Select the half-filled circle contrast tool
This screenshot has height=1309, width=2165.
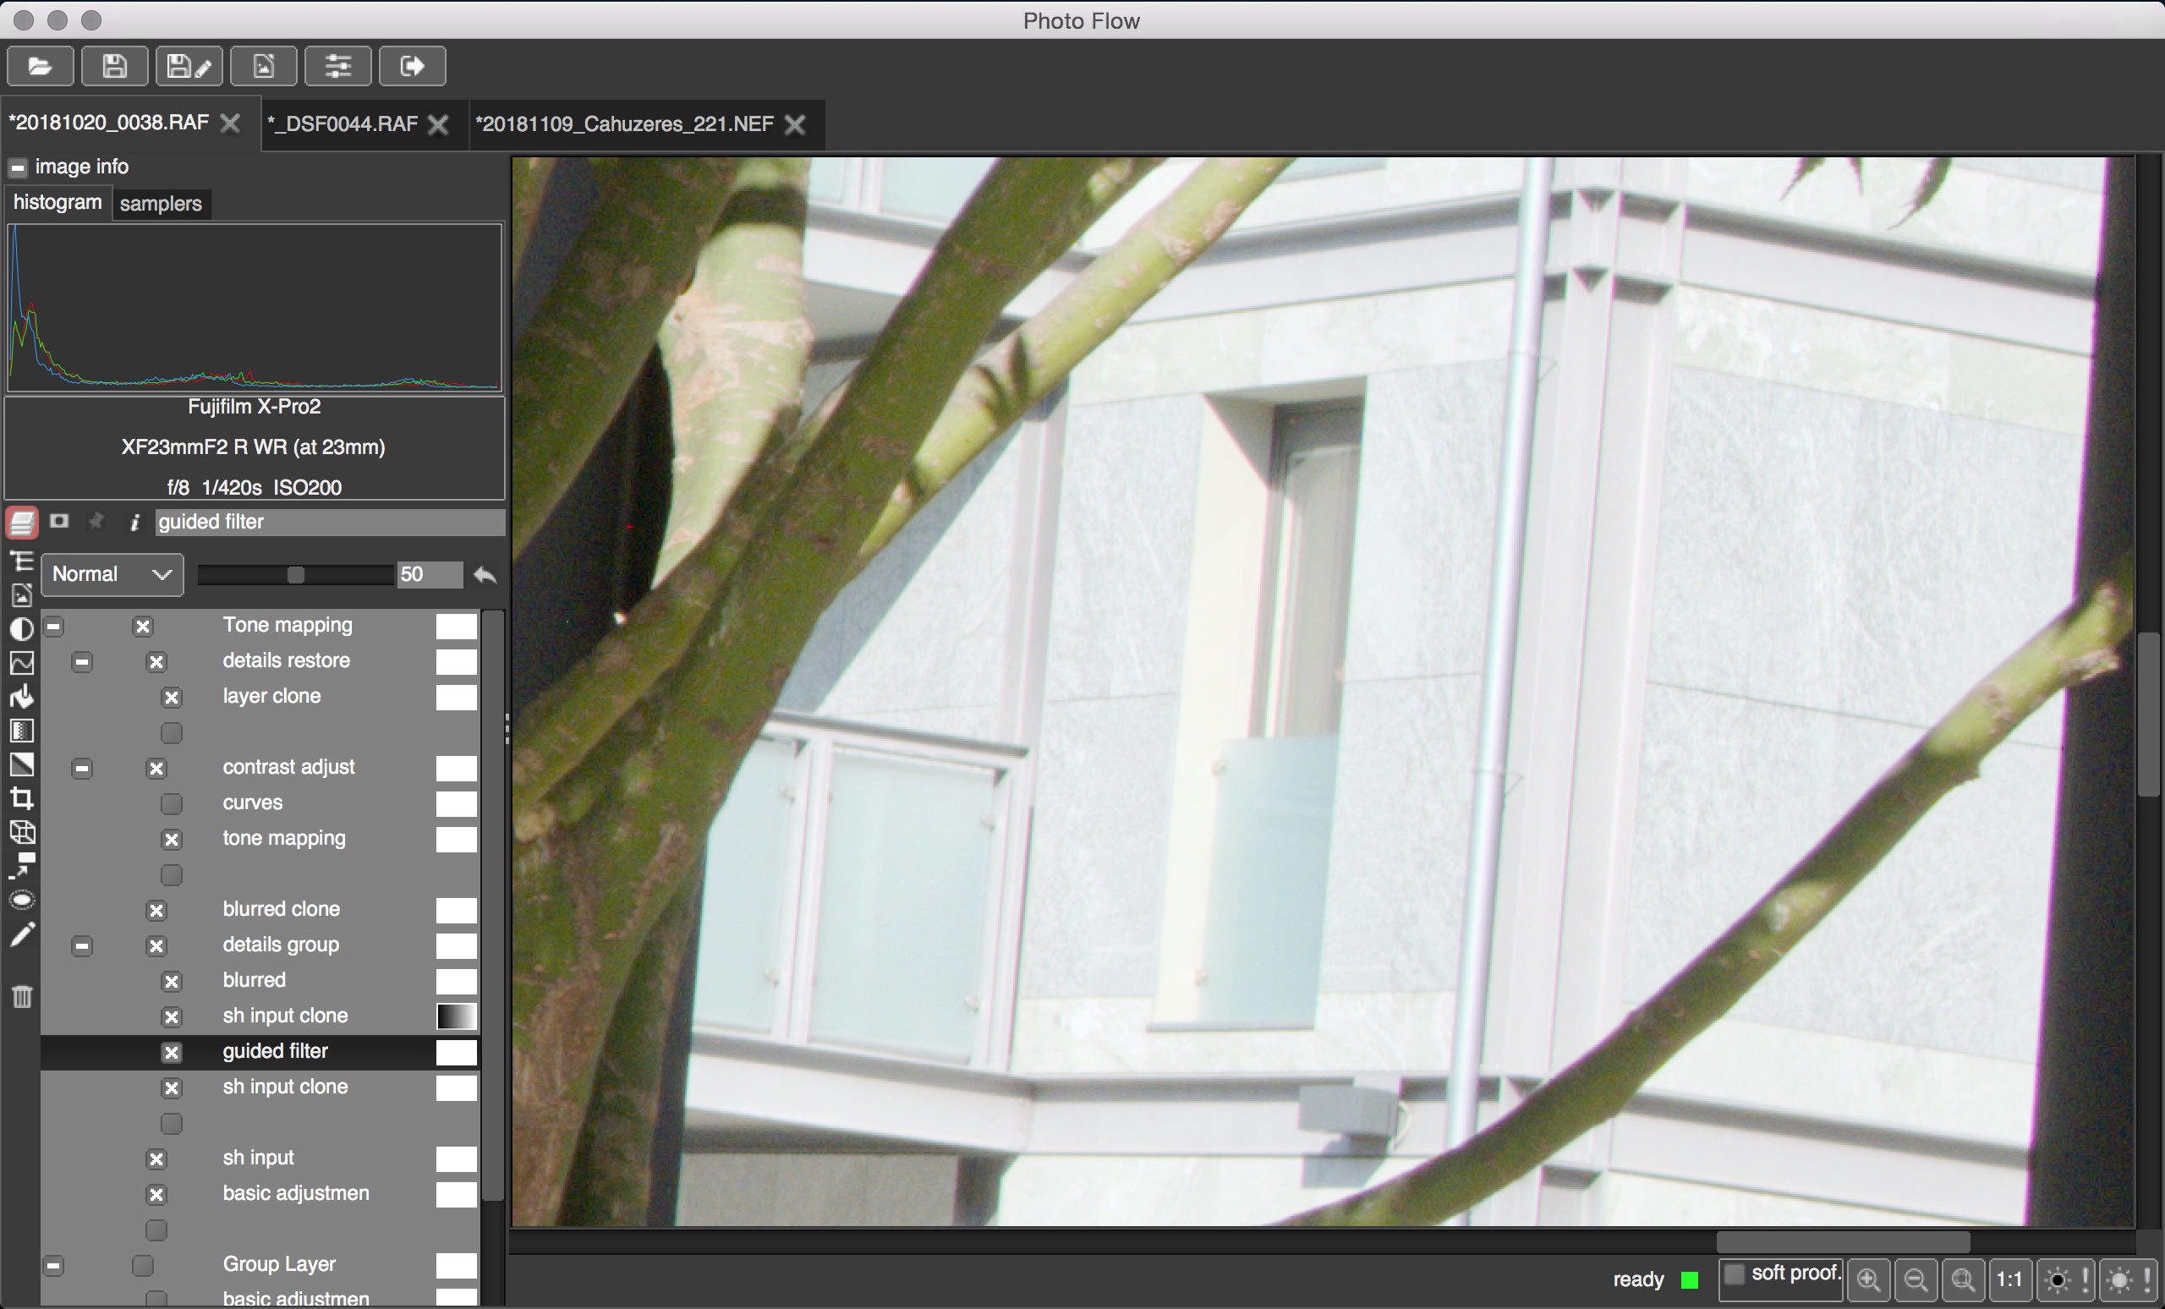(22, 629)
